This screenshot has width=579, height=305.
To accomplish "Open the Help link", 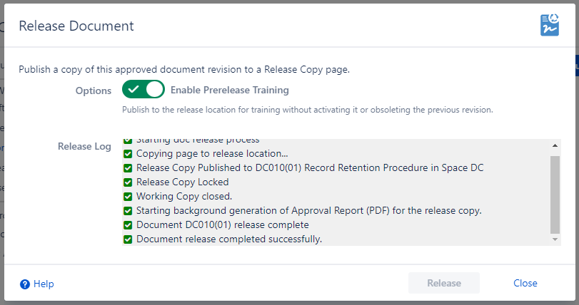I will [43, 284].
